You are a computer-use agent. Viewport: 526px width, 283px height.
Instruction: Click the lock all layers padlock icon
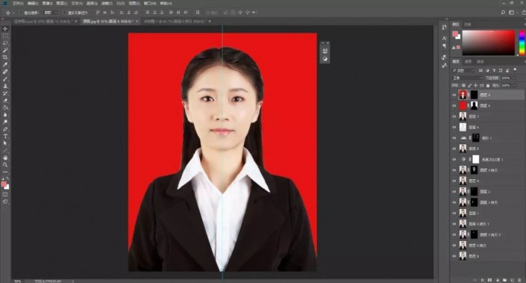click(x=488, y=86)
